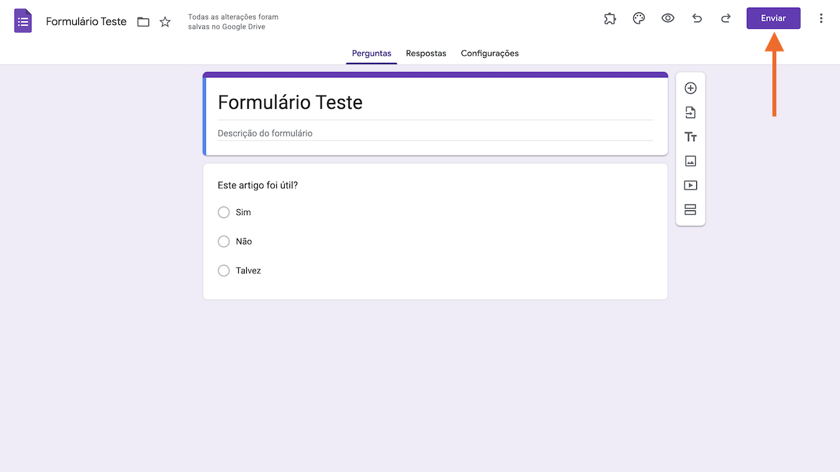Screen dimensions: 840x472
Task: Add title and description block
Action: (690, 137)
